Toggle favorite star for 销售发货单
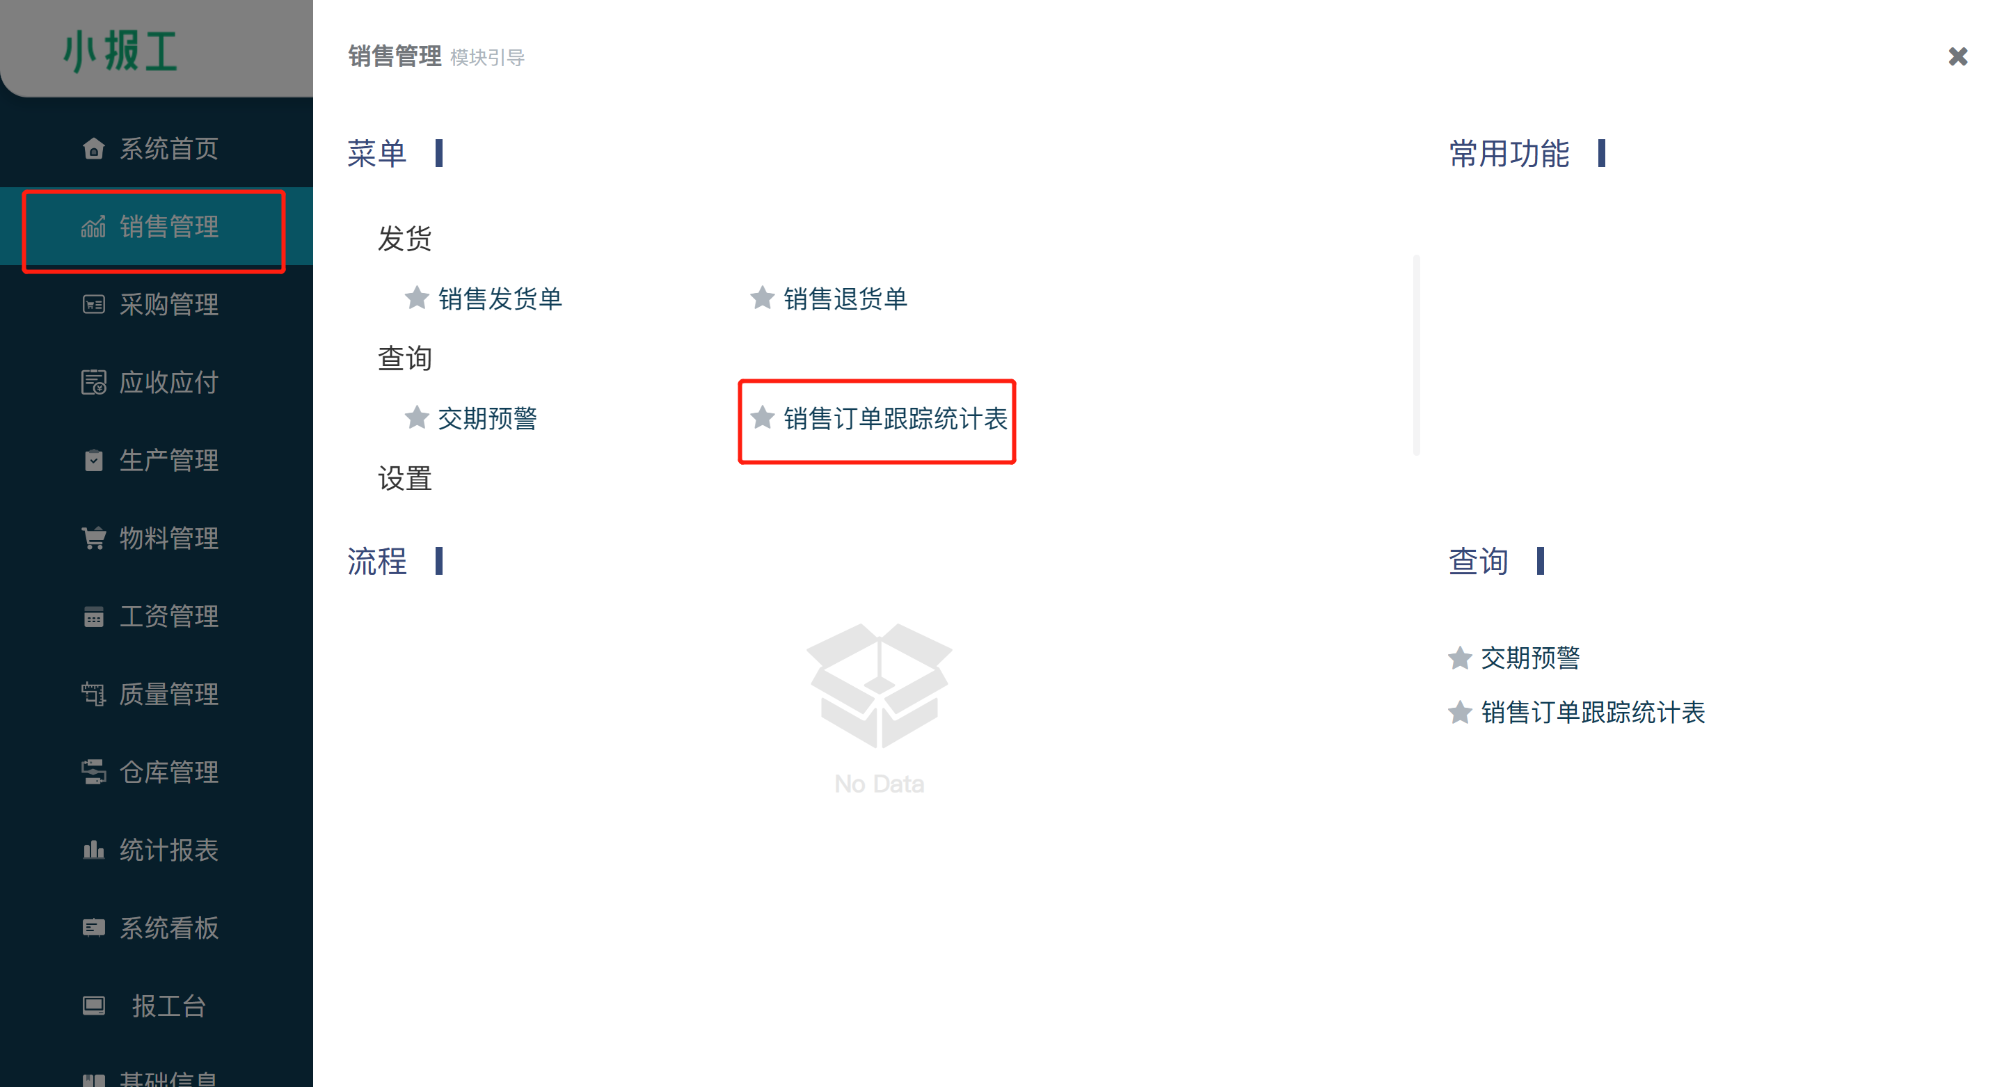Viewport: 2004px width, 1087px height. click(417, 298)
